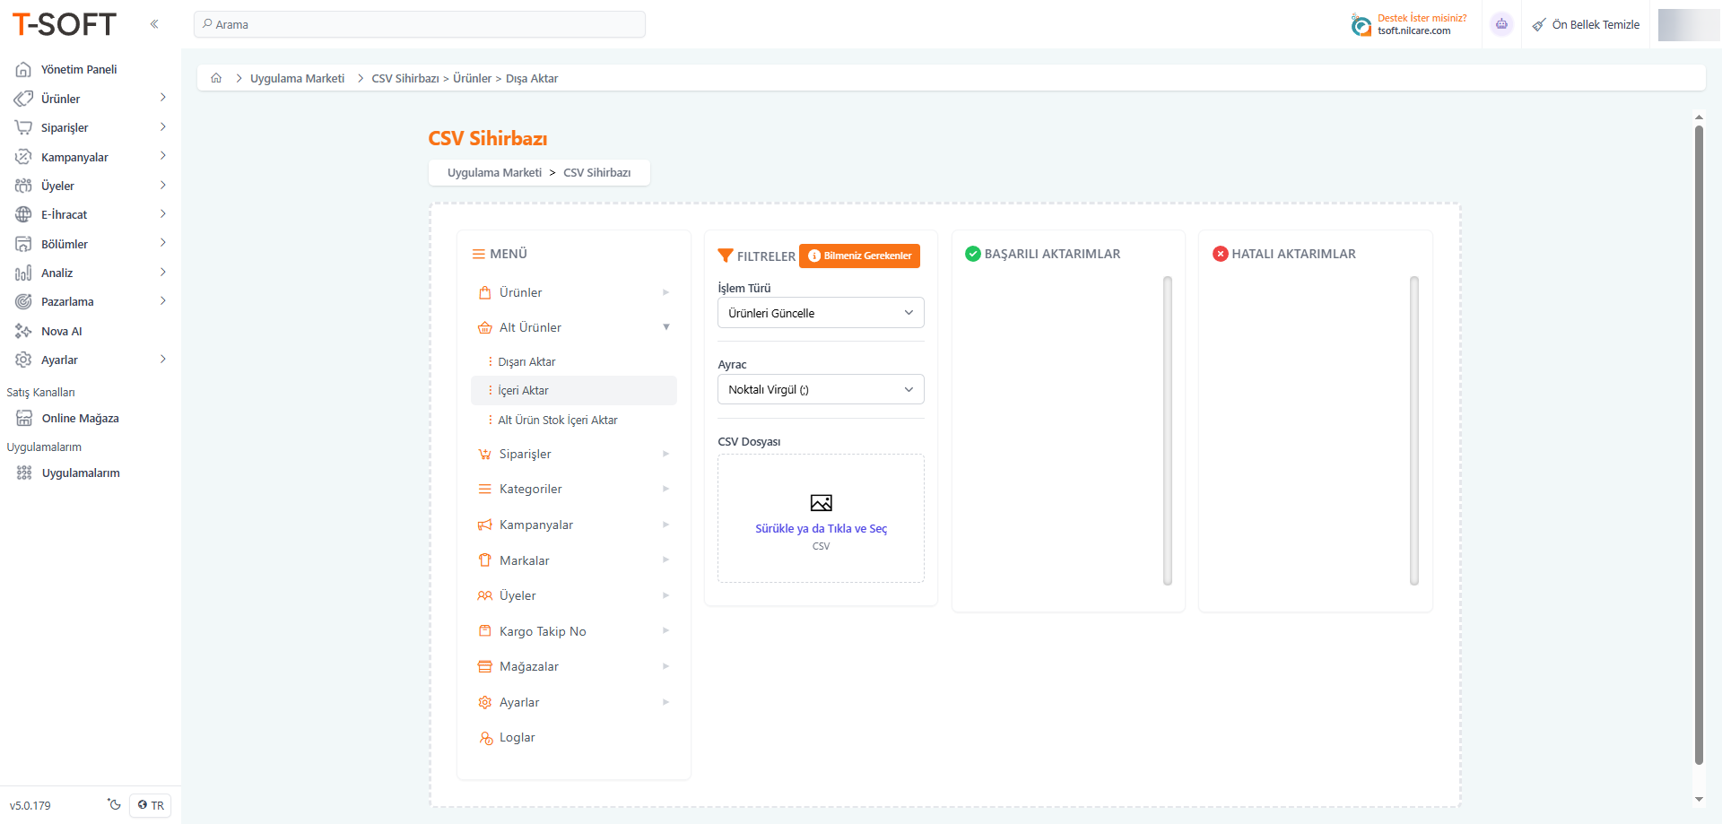Toggle dark mode moon icon
1722x824 pixels.
coord(114,804)
